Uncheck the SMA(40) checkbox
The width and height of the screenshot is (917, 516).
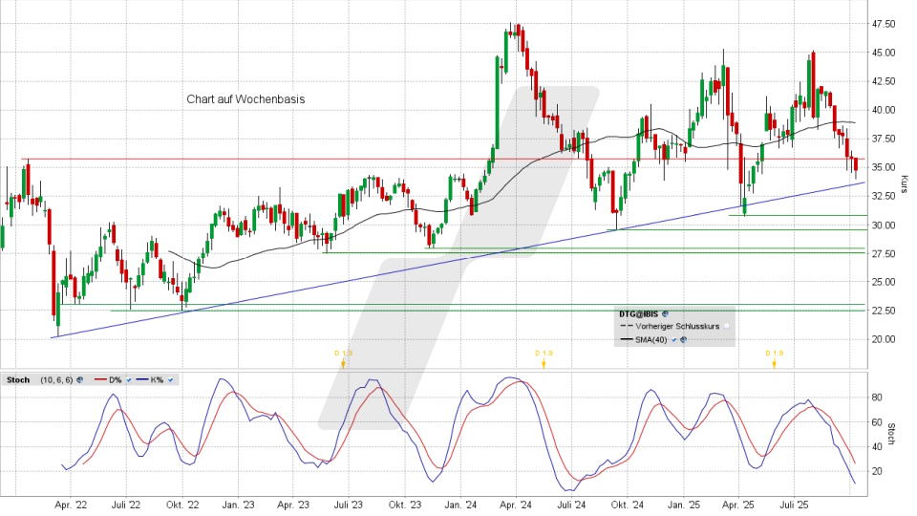[673, 339]
